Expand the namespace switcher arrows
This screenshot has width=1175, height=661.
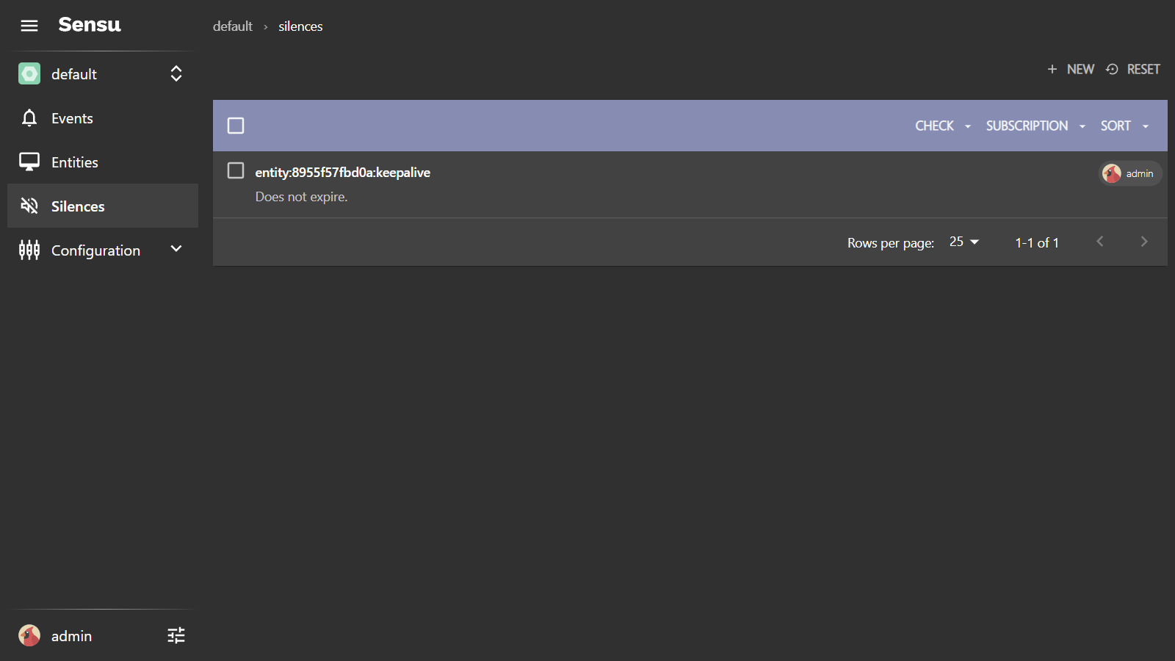click(x=176, y=73)
